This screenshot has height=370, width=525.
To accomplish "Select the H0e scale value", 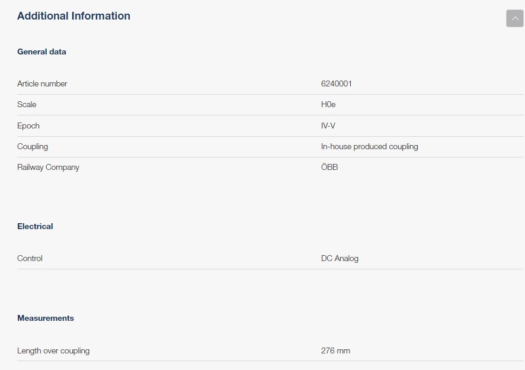I will click(x=328, y=105).
